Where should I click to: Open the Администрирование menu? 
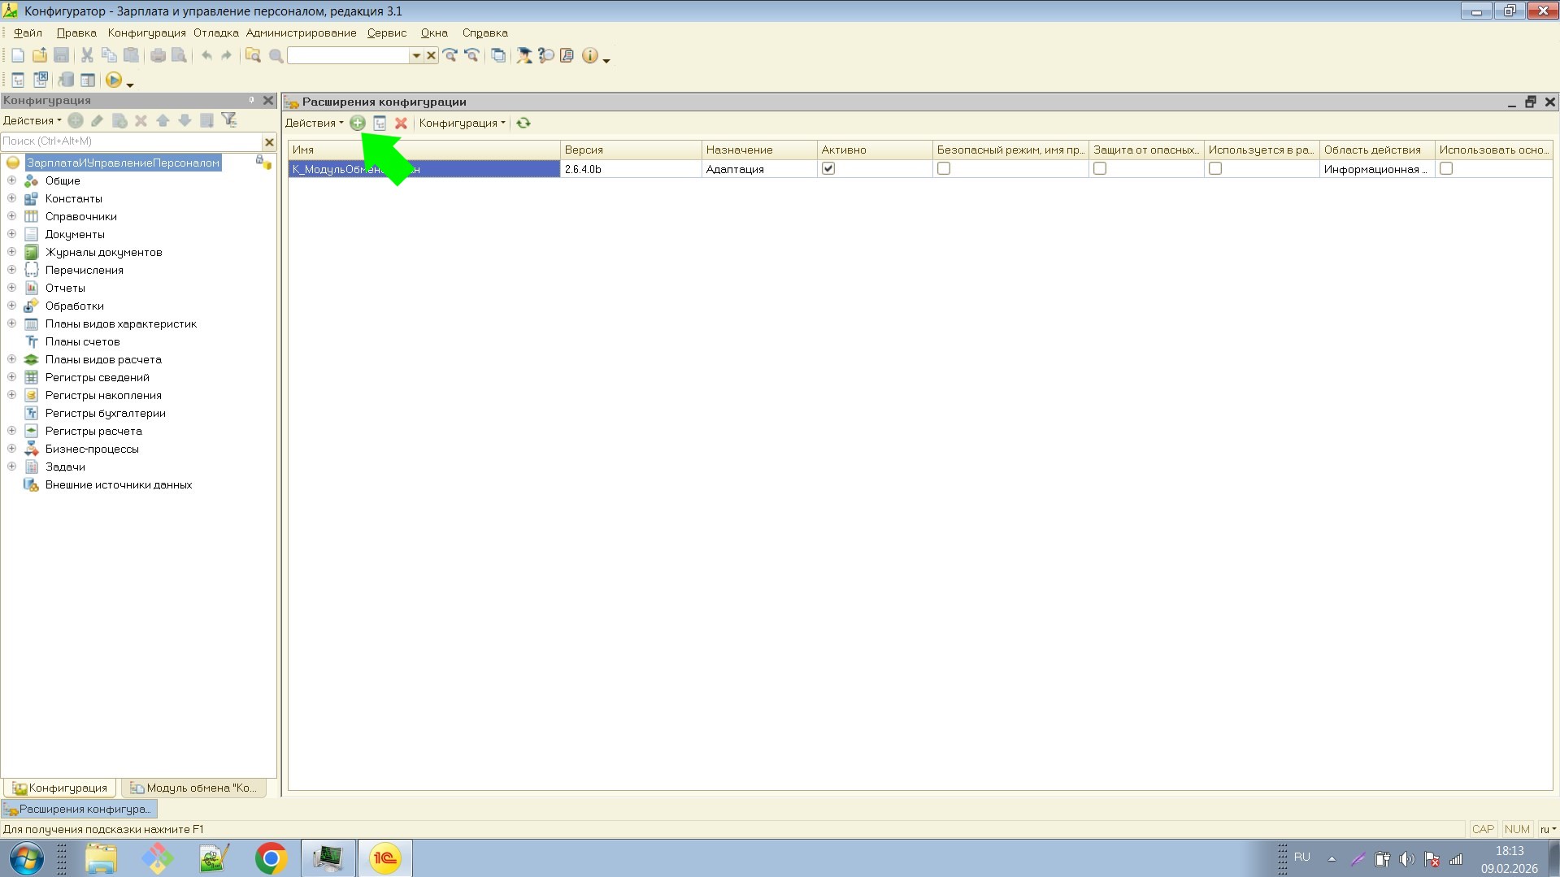click(x=301, y=33)
